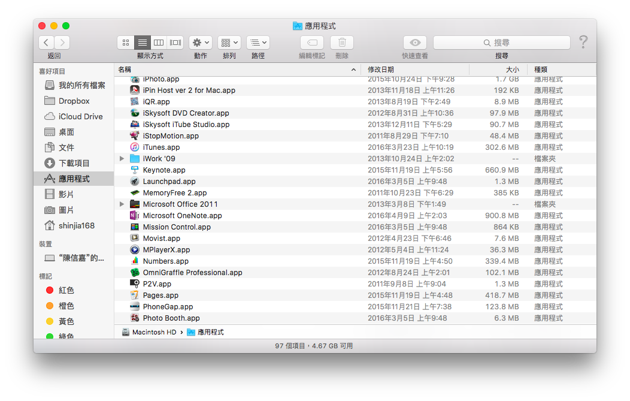
Task: Select the PhoneGap app icon
Action: [135, 306]
